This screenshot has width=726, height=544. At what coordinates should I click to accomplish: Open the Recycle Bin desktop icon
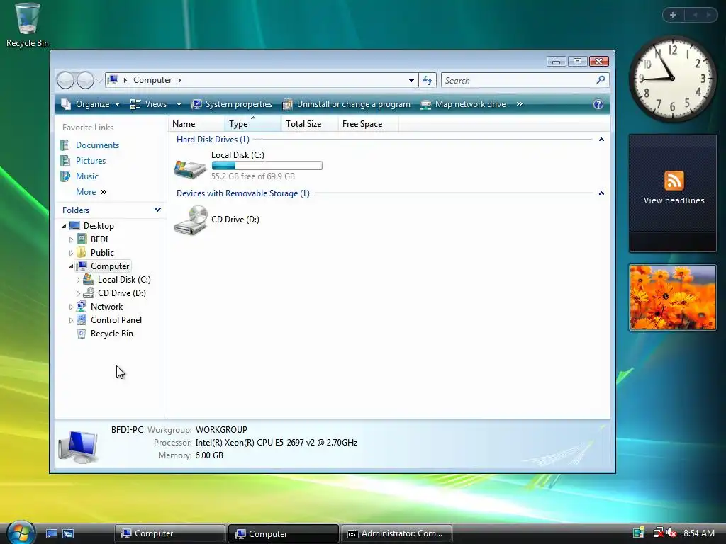[x=27, y=25]
